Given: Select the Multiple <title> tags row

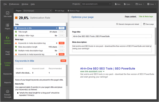Looking at the screenshot, I should [x=40, y=36].
